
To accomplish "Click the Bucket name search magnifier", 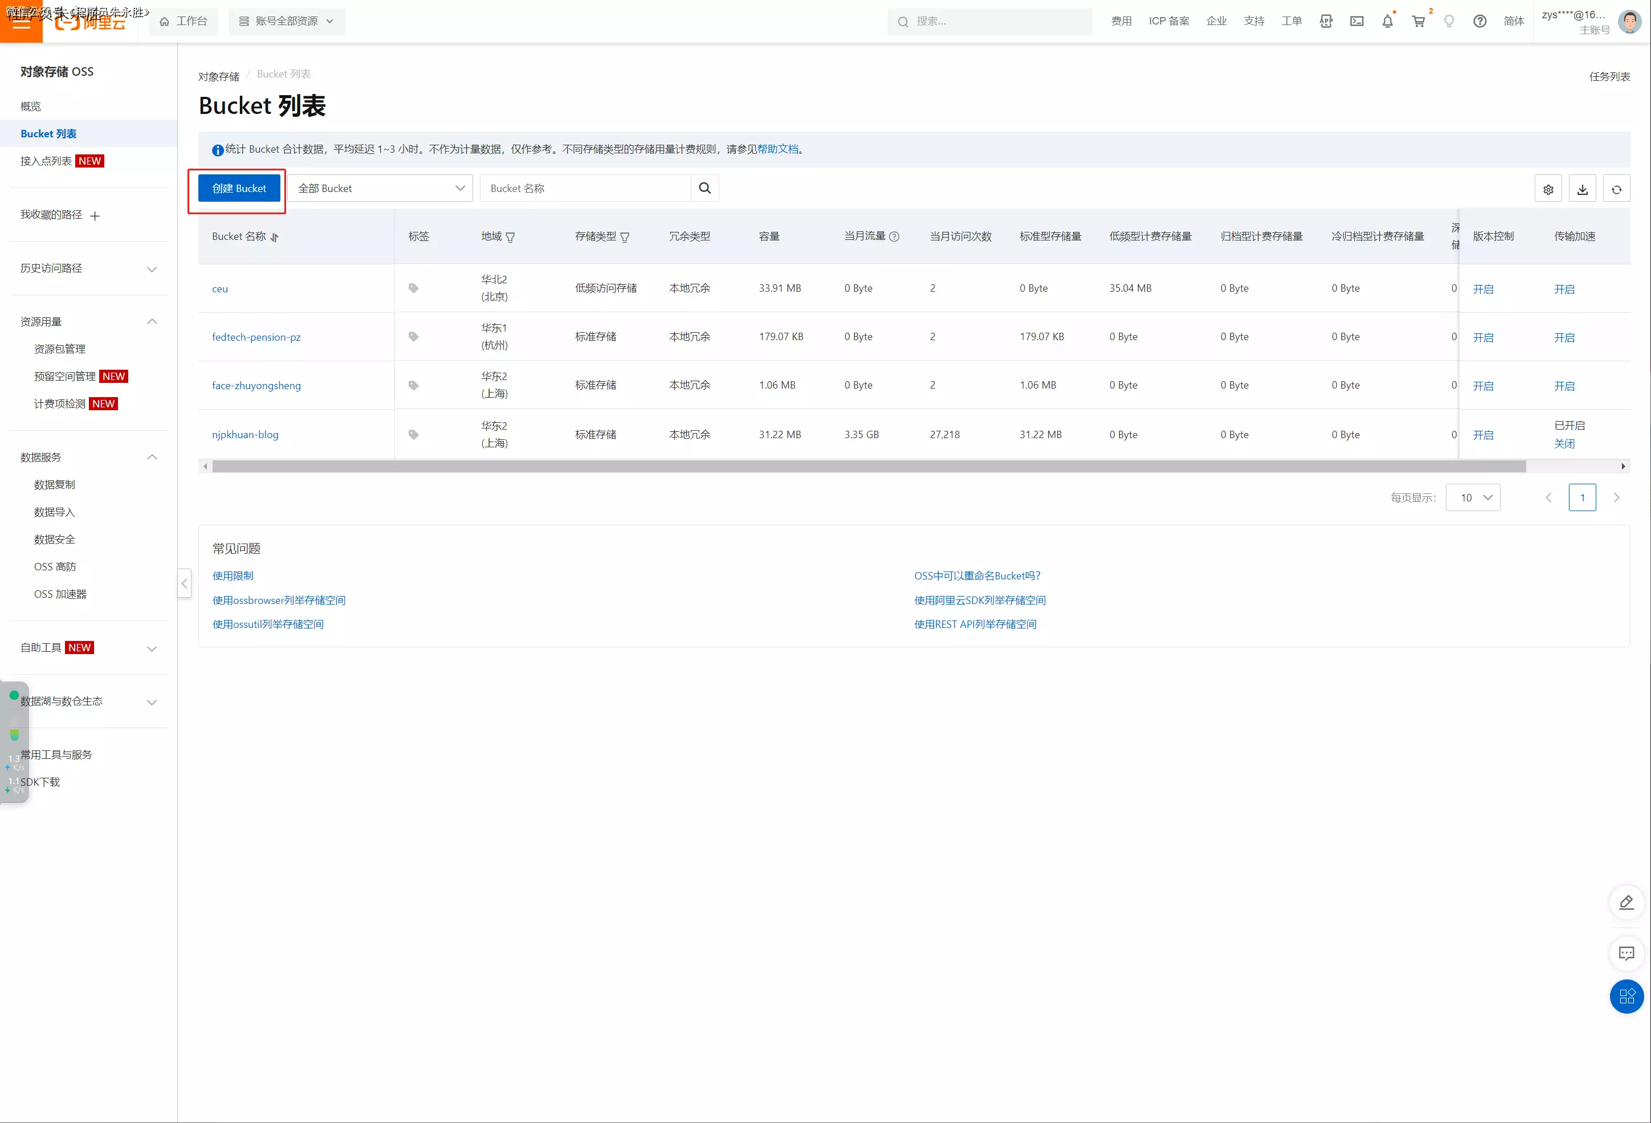I will (705, 188).
